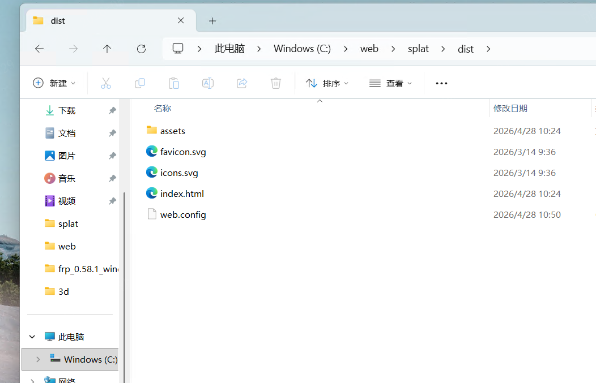Close the dist tab
Image resolution: width=596 pixels, height=383 pixels.
[181, 20]
